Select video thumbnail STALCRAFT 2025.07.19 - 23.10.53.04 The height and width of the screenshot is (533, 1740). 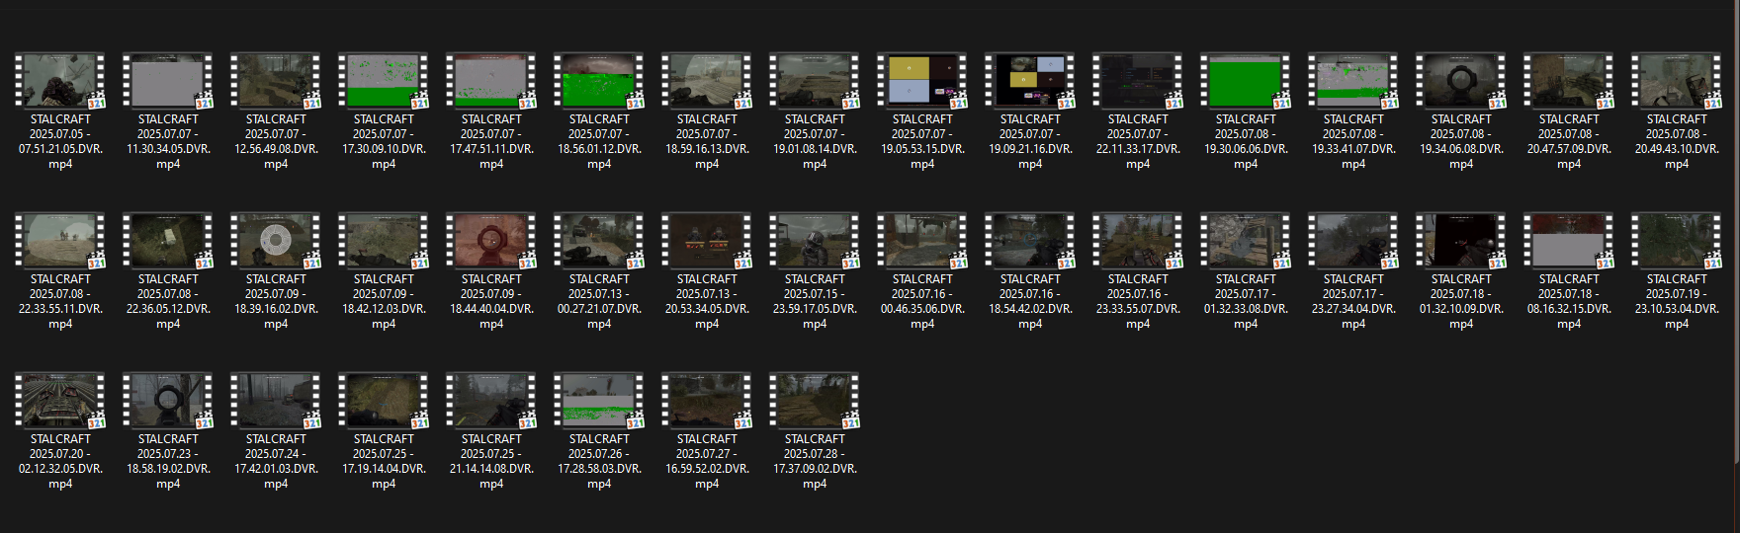[x=1677, y=240]
